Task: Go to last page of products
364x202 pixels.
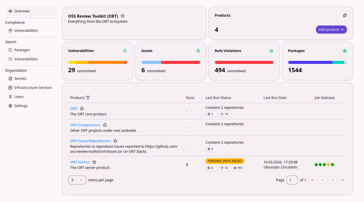Action: tap(343, 180)
